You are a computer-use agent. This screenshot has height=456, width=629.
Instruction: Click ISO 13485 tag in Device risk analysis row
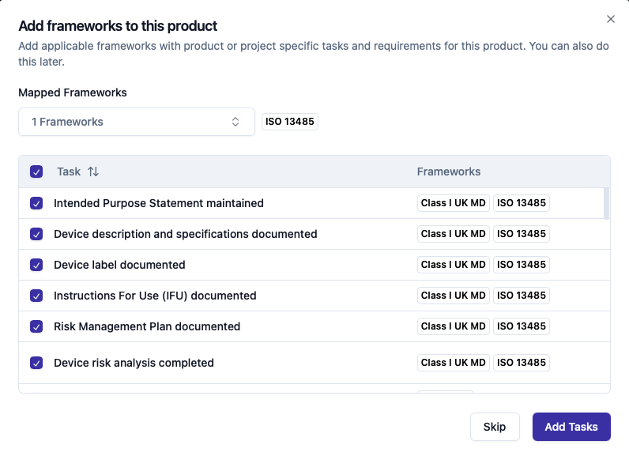coord(521,363)
